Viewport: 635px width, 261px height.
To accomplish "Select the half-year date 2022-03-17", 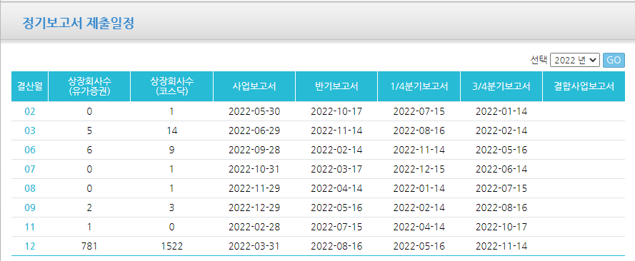I will coord(336,169).
